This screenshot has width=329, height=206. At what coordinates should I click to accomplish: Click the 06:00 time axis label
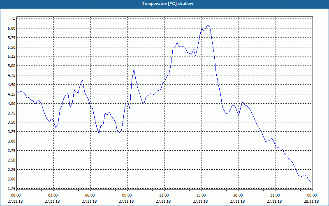point(90,195)
